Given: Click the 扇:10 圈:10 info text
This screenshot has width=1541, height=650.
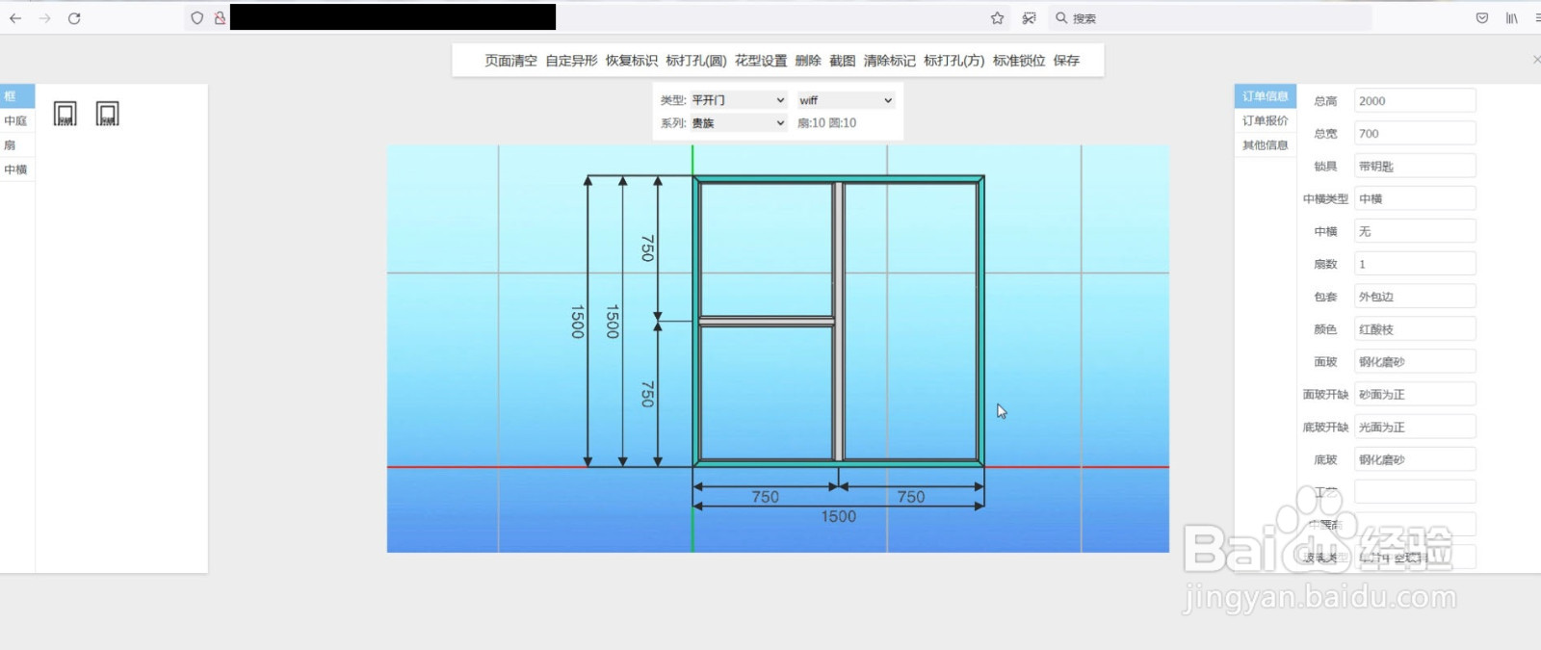Looking at the screenshot, I should [827, 123].
